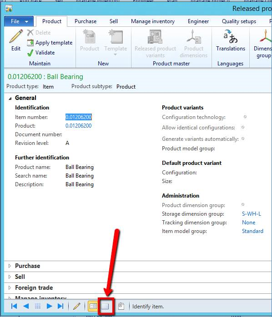Switch to the Sell ribbon tab
Image resolution: width=272 pixels, height=317 pixels.
(114, 21)
